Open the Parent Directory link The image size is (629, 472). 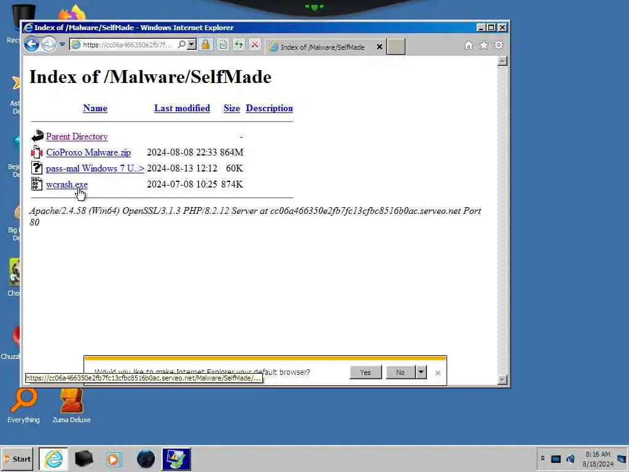pyautogui.click(x=77, y=136)
